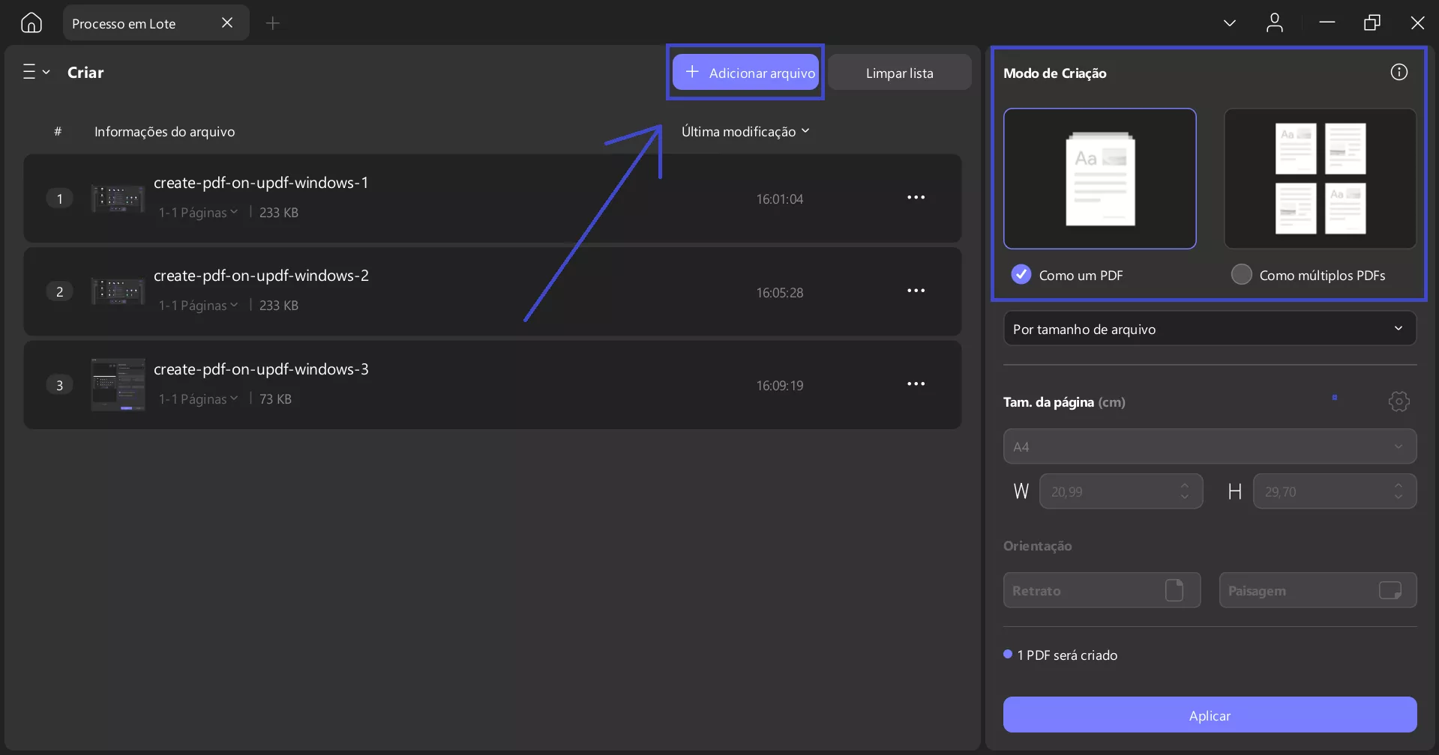Viewport: 1439px width, 755px height.
Task: Select the Como um PDF option
Action: [x=1021, y=274]
